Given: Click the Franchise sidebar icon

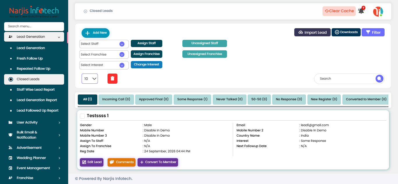Looking at the screenshot, I should click(10, 178).
